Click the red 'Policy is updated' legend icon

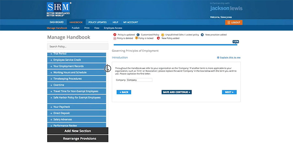[x=115, y=35]
